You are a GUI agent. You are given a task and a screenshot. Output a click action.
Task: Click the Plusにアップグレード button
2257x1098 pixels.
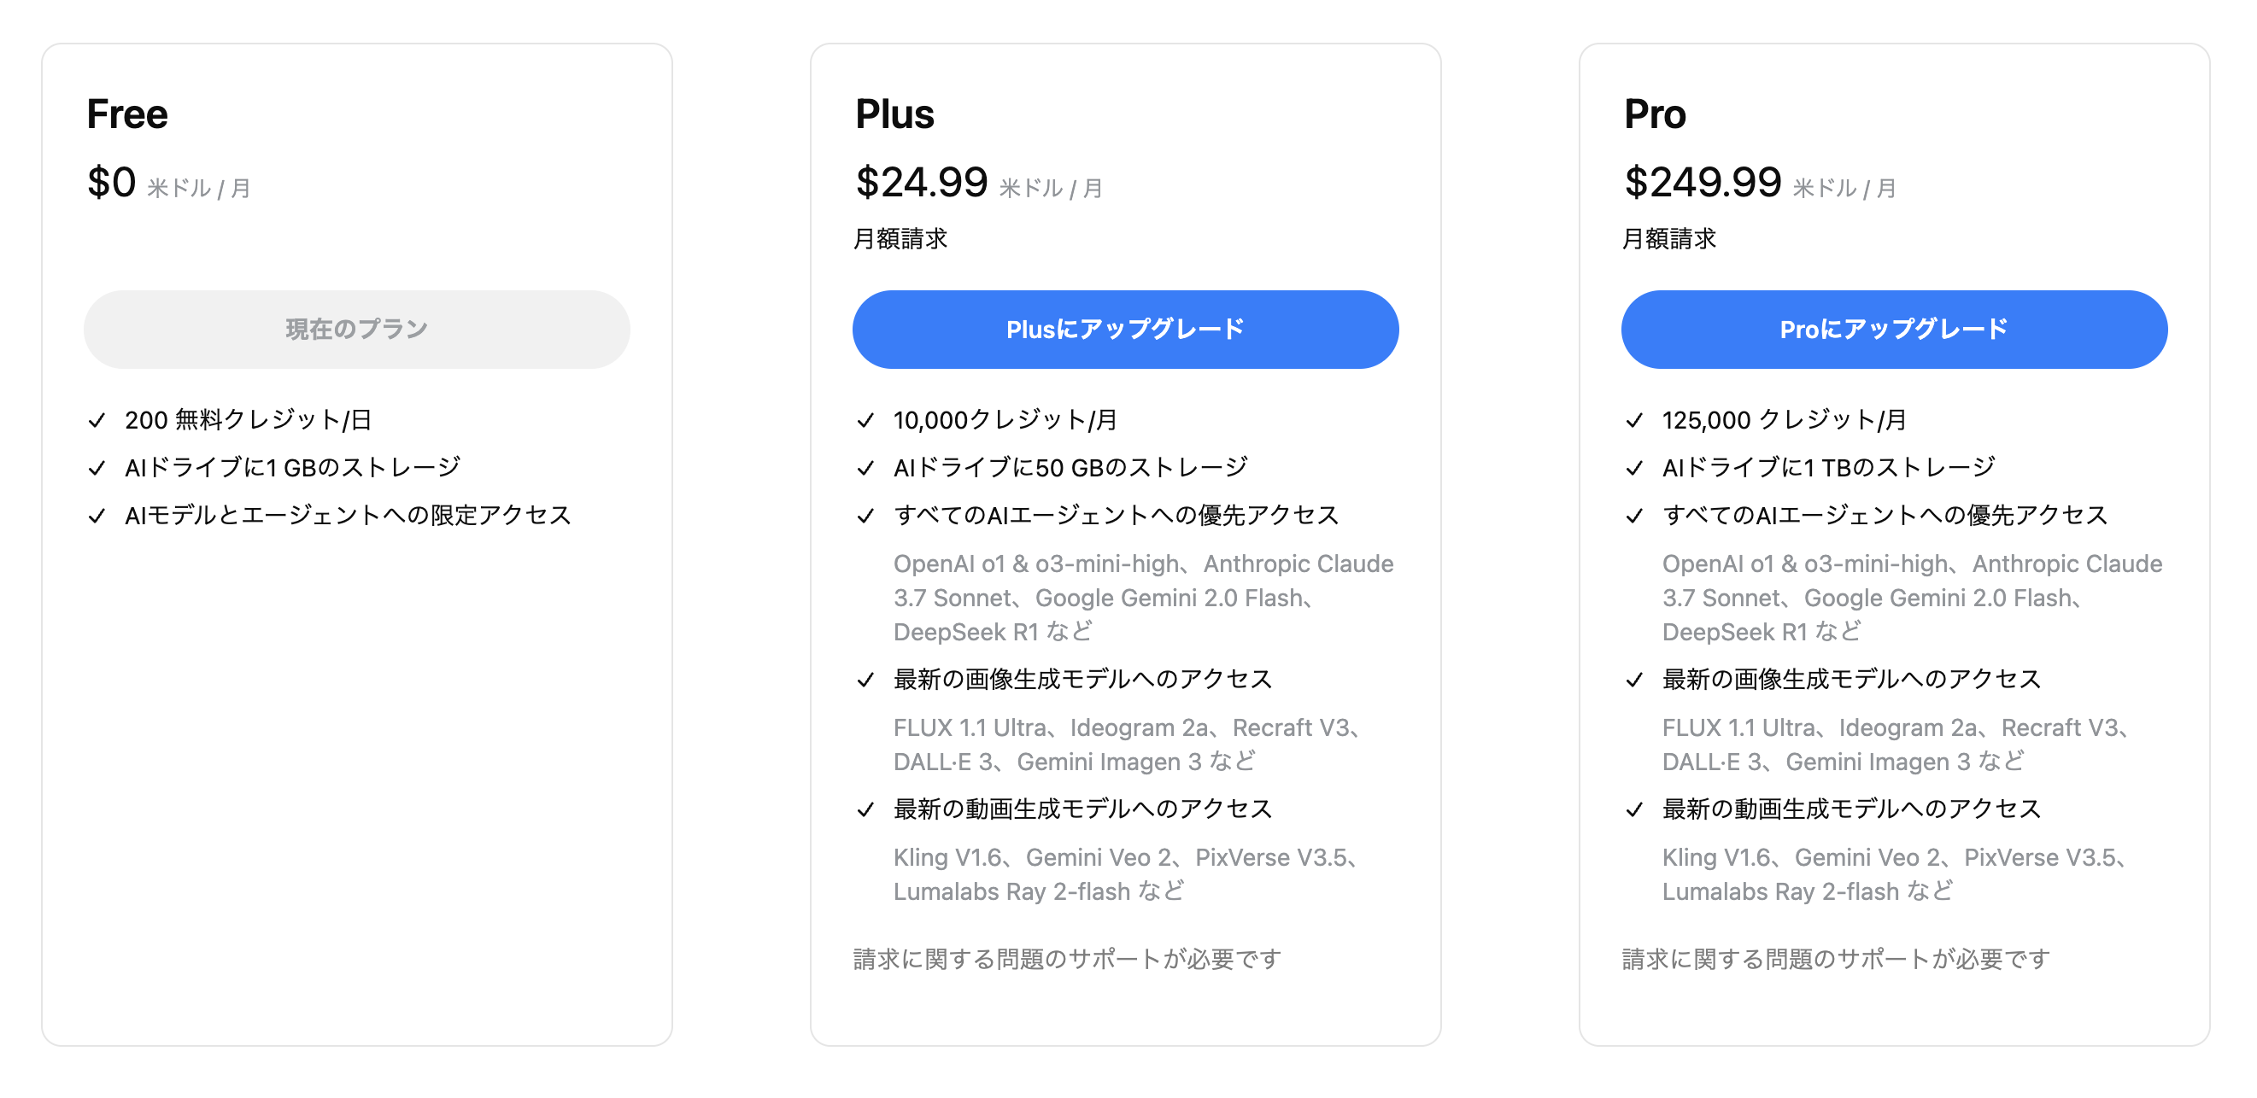click(1125, 330)
